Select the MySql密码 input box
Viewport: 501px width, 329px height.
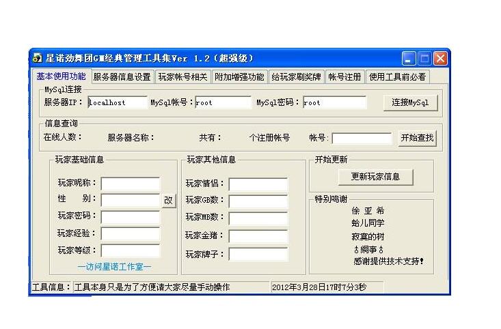click(x=334, y=103)
